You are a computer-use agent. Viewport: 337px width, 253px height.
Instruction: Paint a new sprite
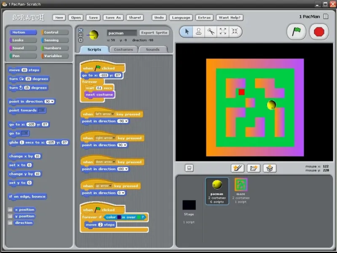click(x=238, y=168)
